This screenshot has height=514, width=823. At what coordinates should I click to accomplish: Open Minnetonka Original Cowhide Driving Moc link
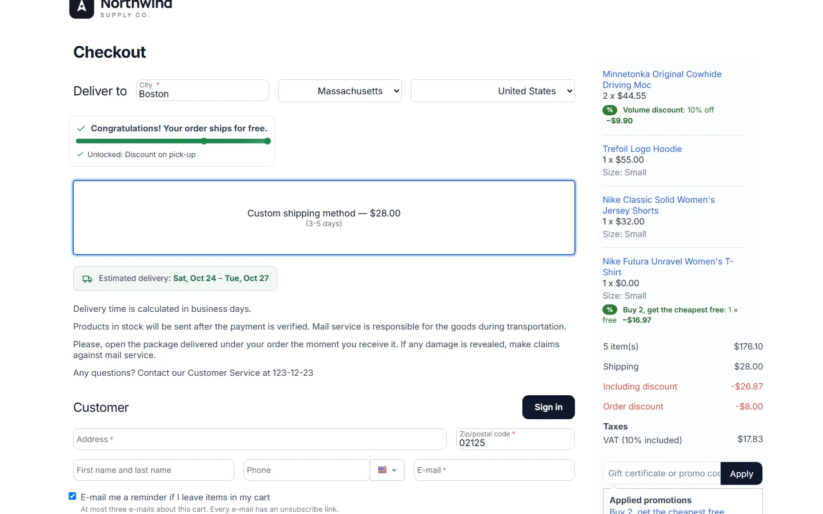point(662,79)
